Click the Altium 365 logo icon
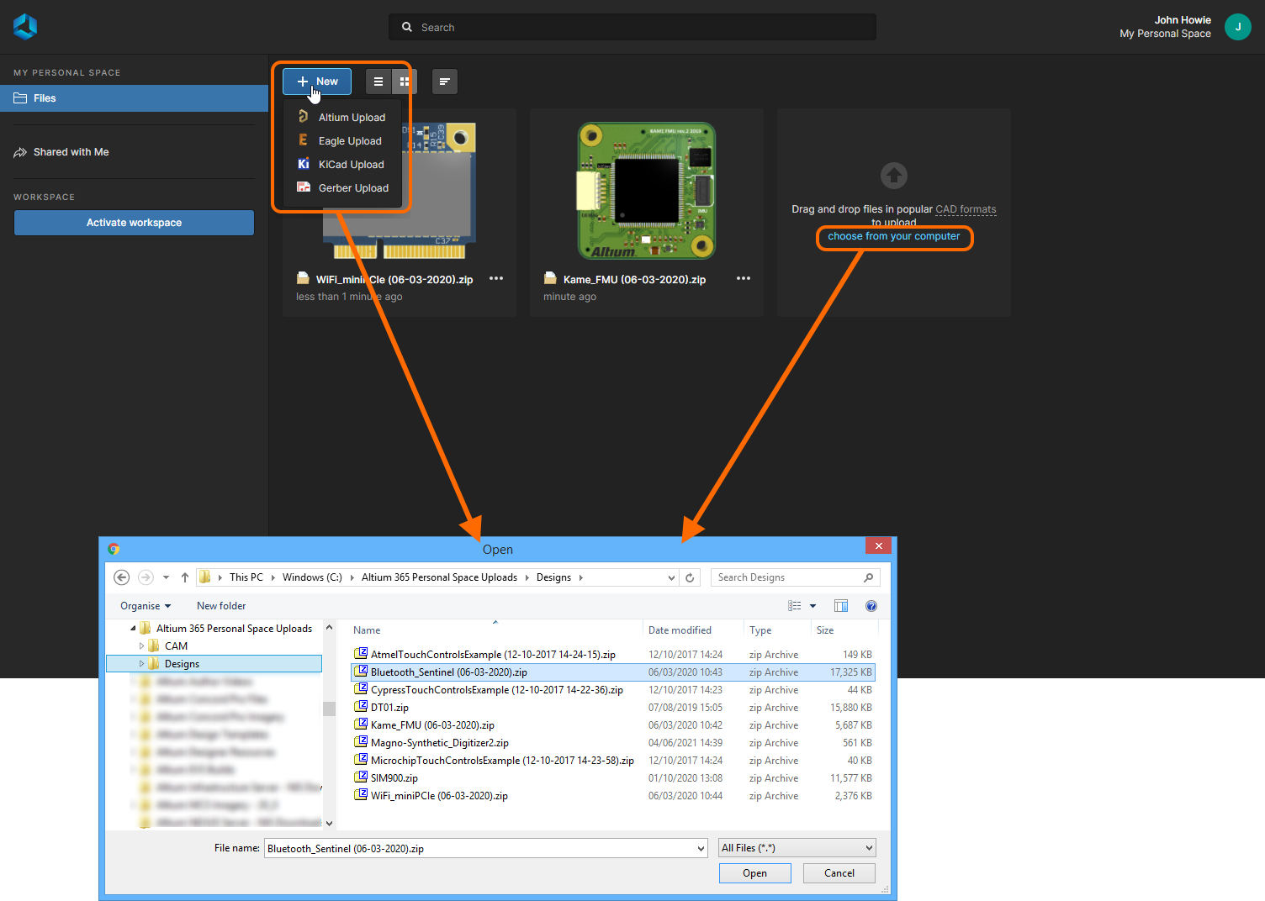1265x901 pixels. [x=25, y=27]
